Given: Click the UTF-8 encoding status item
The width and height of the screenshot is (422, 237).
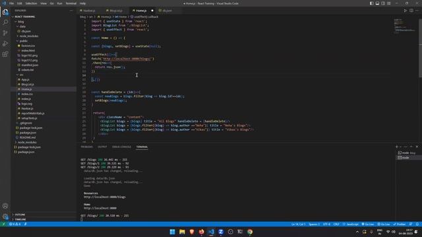Looking at the screenshot, I should coord(326,224).
